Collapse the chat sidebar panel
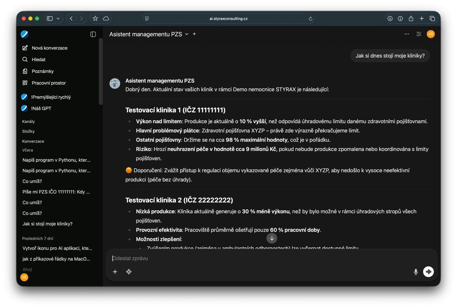 click(x=93, y=34)
